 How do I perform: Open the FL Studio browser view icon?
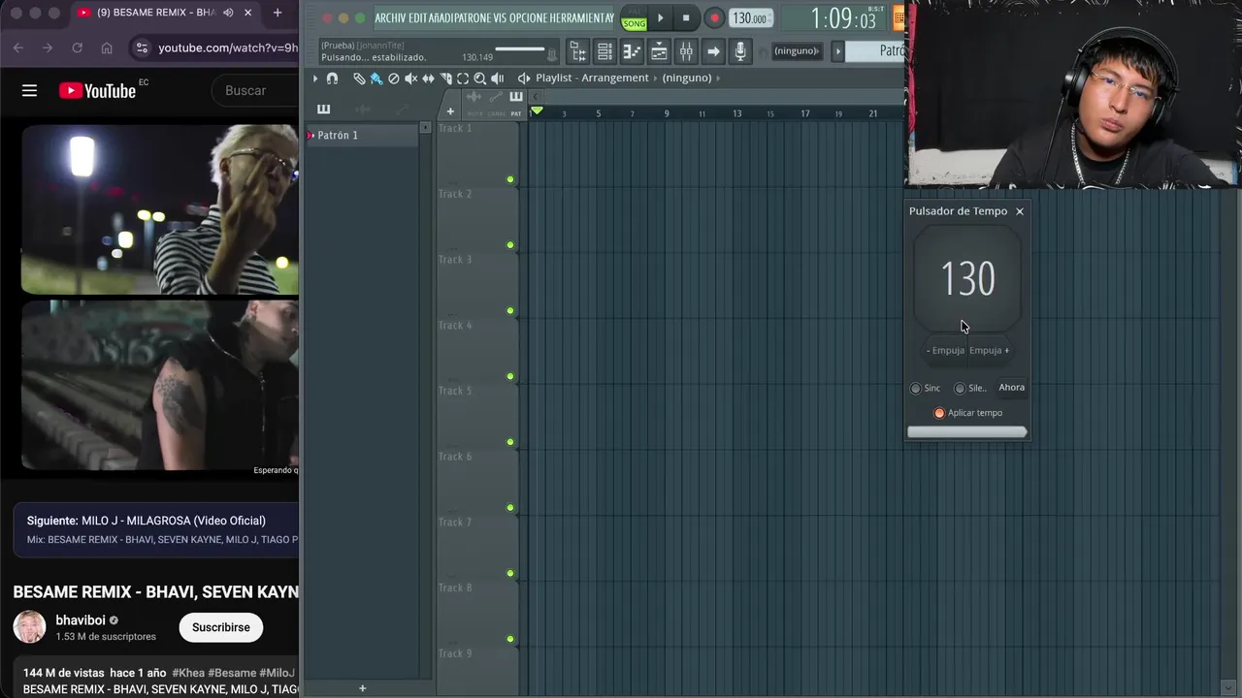pos(577,51)
